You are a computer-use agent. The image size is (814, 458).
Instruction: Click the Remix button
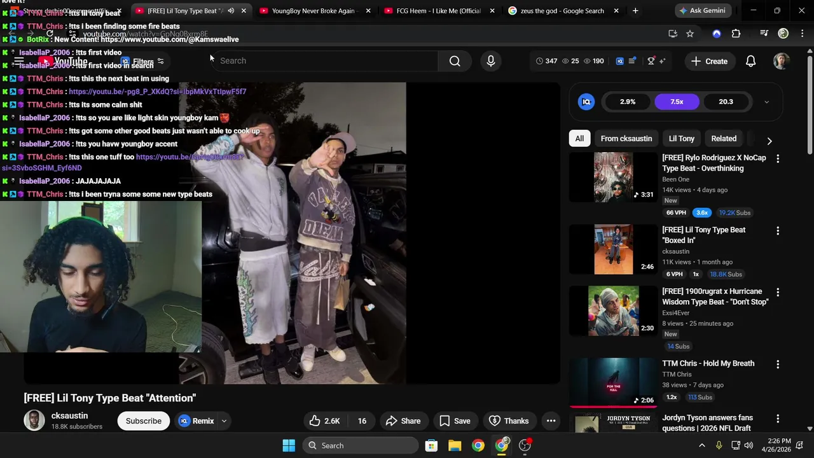click(x=197, y=420)
